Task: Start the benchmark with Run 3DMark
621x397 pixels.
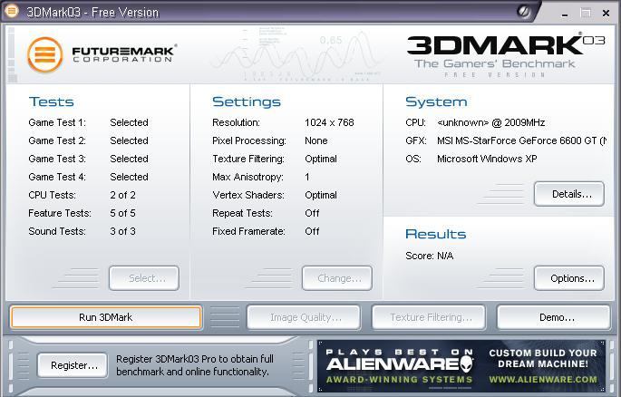Action: point(106,317)
